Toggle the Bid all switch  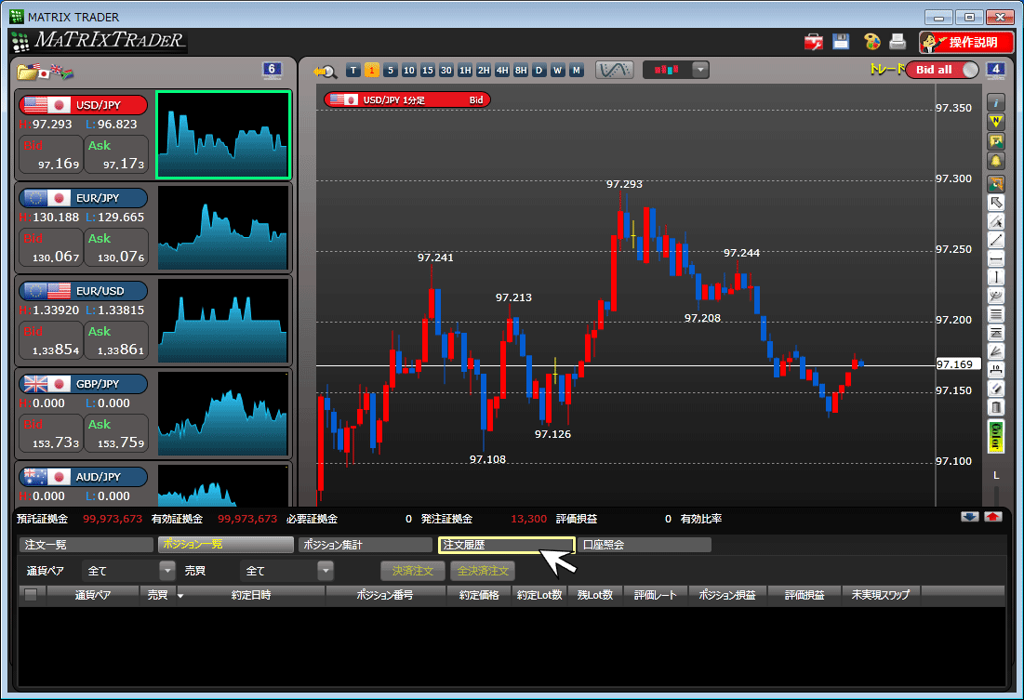coord(942,70)
